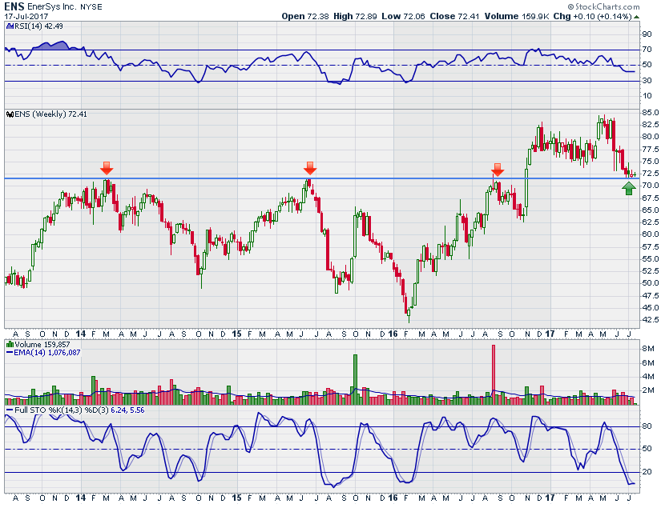Click the volume bars legend icon
665x508 pixels.
tap(10, 345)
